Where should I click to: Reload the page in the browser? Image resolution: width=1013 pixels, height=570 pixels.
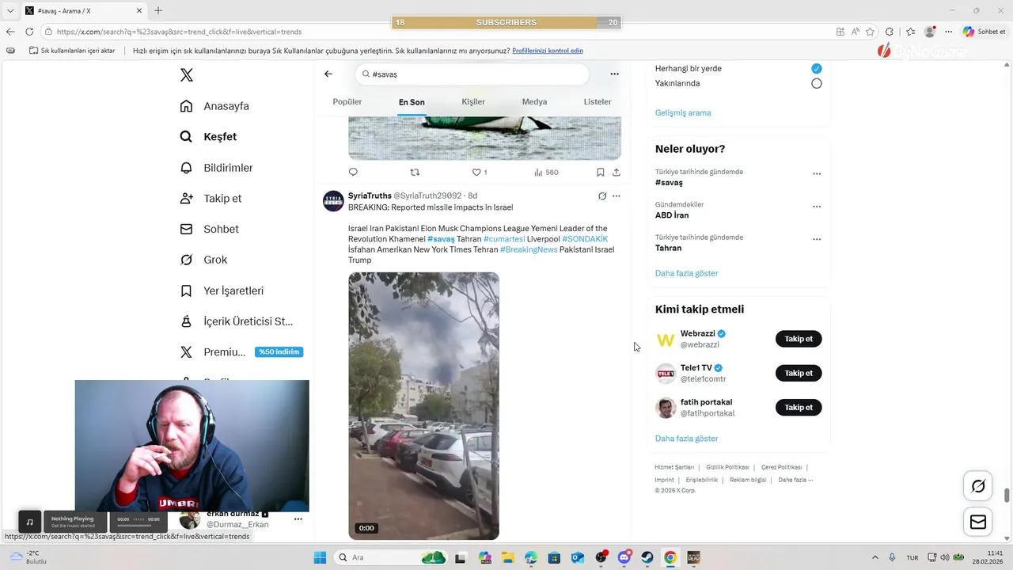coord(29,32)
